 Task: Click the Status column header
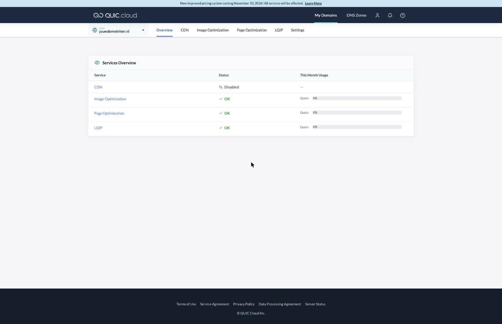pyautogui.click(x=224, y=75)
